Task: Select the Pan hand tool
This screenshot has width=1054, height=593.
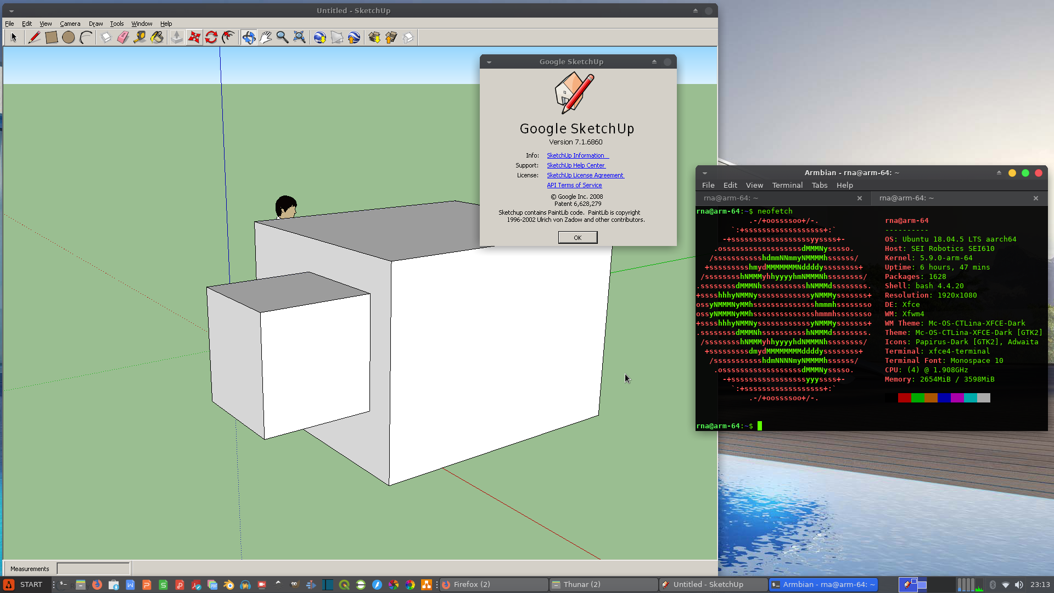Action: 266,37
